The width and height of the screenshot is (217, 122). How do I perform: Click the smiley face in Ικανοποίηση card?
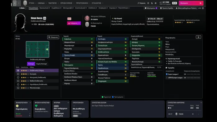pos(17,106)
